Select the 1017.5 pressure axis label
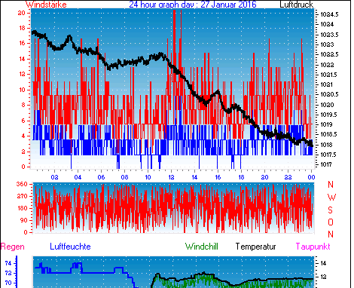Viewport: 354px width, 288px height. click(x=329, y=155)
